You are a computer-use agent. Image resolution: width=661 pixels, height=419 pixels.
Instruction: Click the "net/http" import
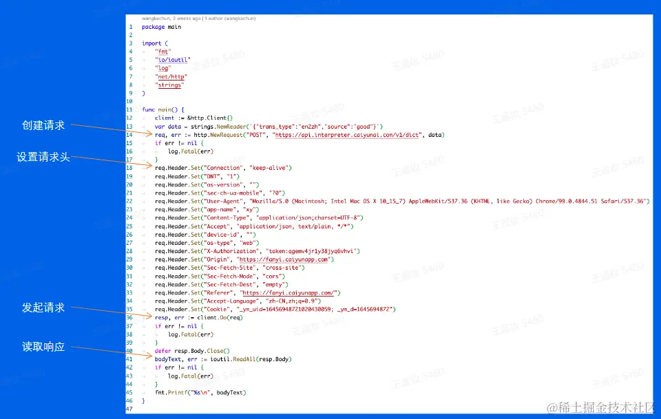[x=171, y=76]
